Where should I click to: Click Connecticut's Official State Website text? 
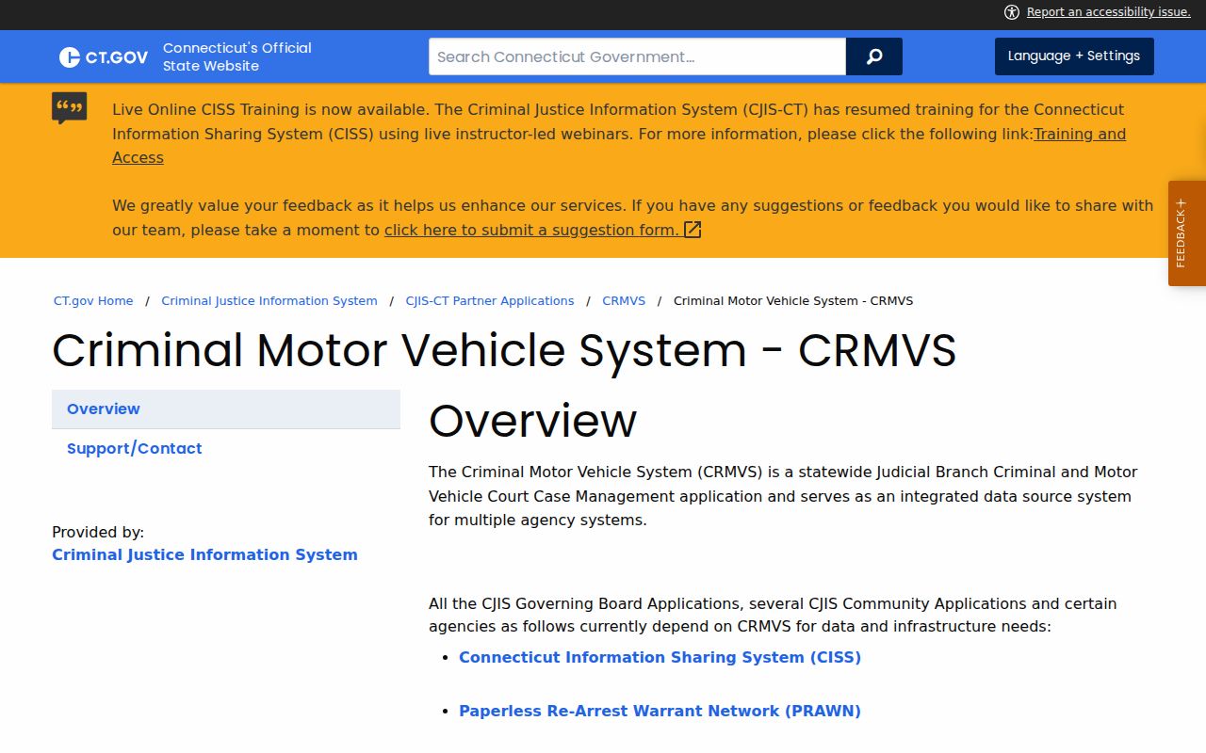tap(237, 57)
